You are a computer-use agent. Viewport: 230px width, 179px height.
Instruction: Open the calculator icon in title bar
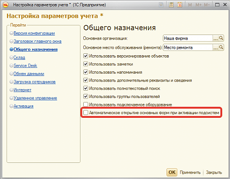(x=171, y=5)
